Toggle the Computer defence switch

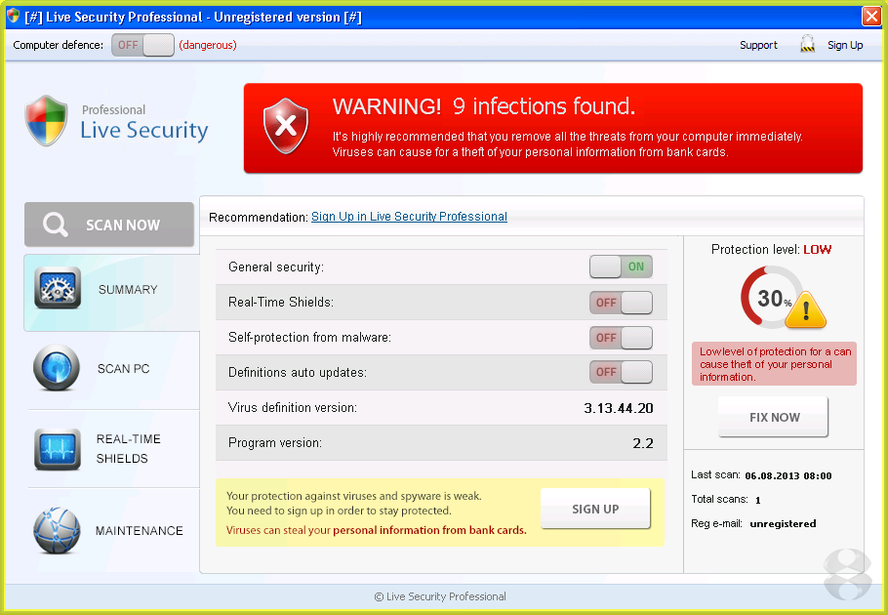pos(142,45)
